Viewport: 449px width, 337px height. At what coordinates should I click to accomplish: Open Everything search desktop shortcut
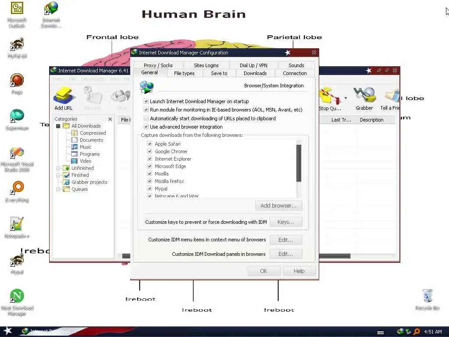click(x=17, y=191)
